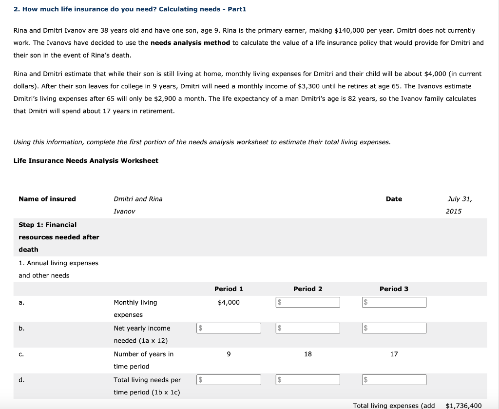Image resolution: width=499 pixels, height=409 pixels.
Task: Click the Period 3 monthly living expenses field
Action: [x=394, y=302]
